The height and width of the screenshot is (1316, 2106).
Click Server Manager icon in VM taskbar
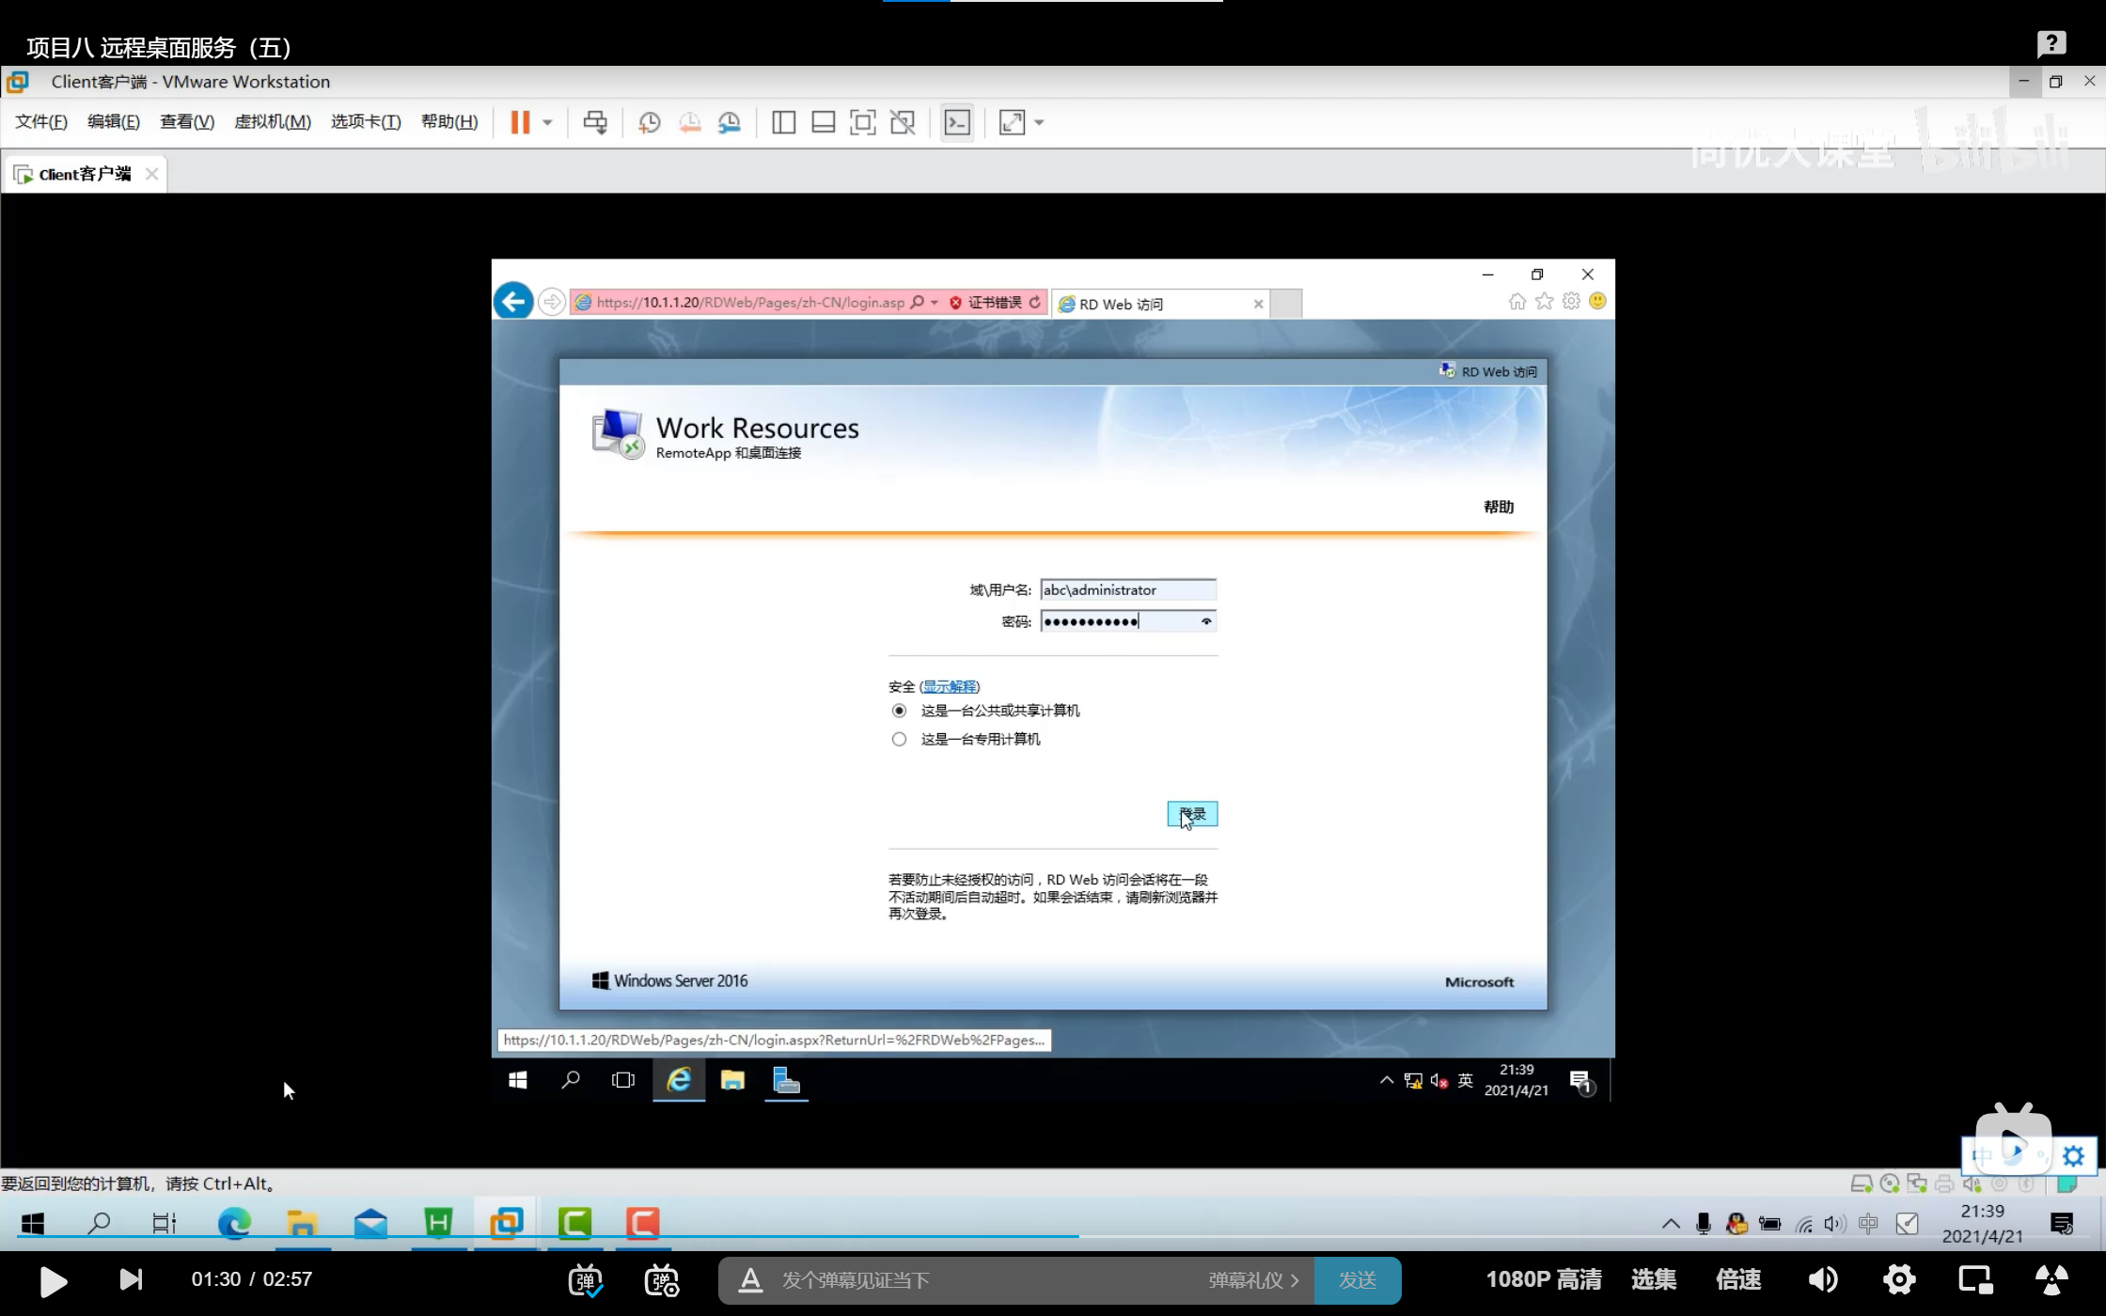pos(786,1081)
